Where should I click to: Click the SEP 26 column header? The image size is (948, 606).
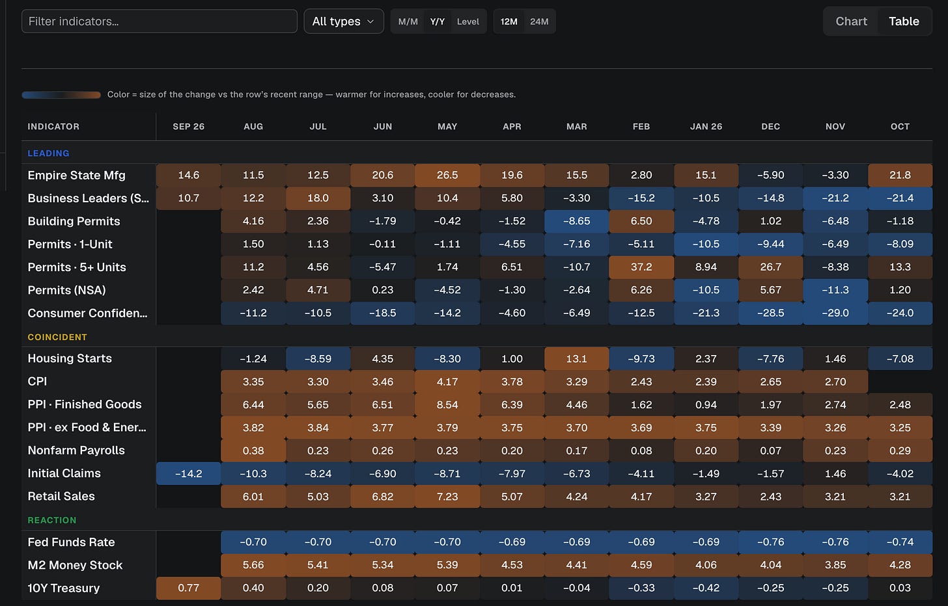coord(189,127)
